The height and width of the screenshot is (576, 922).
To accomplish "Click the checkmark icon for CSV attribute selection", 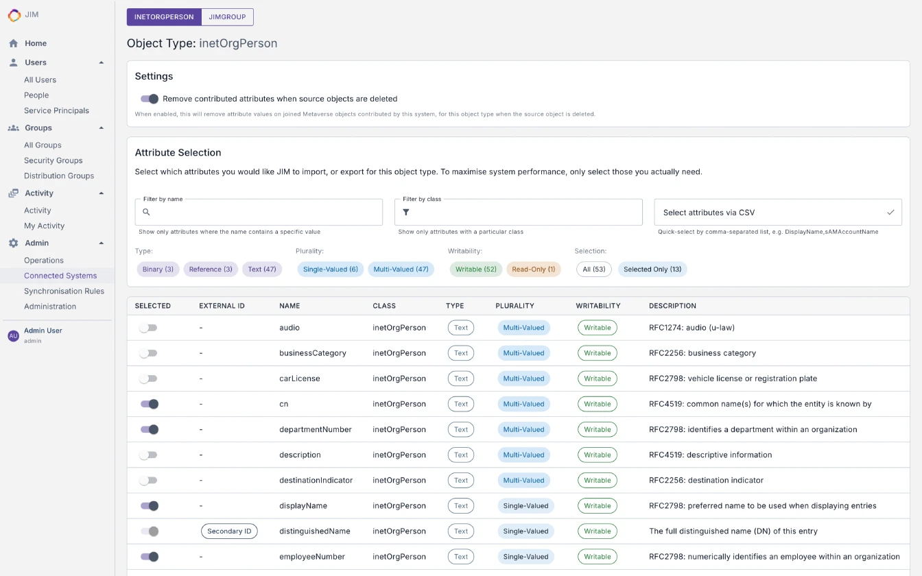I will click(x=891, y=212).
